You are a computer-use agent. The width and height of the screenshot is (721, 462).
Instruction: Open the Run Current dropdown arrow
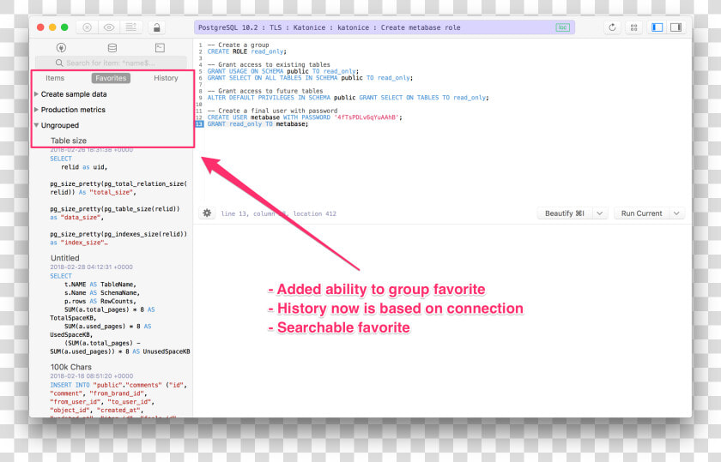coord(676,213)
